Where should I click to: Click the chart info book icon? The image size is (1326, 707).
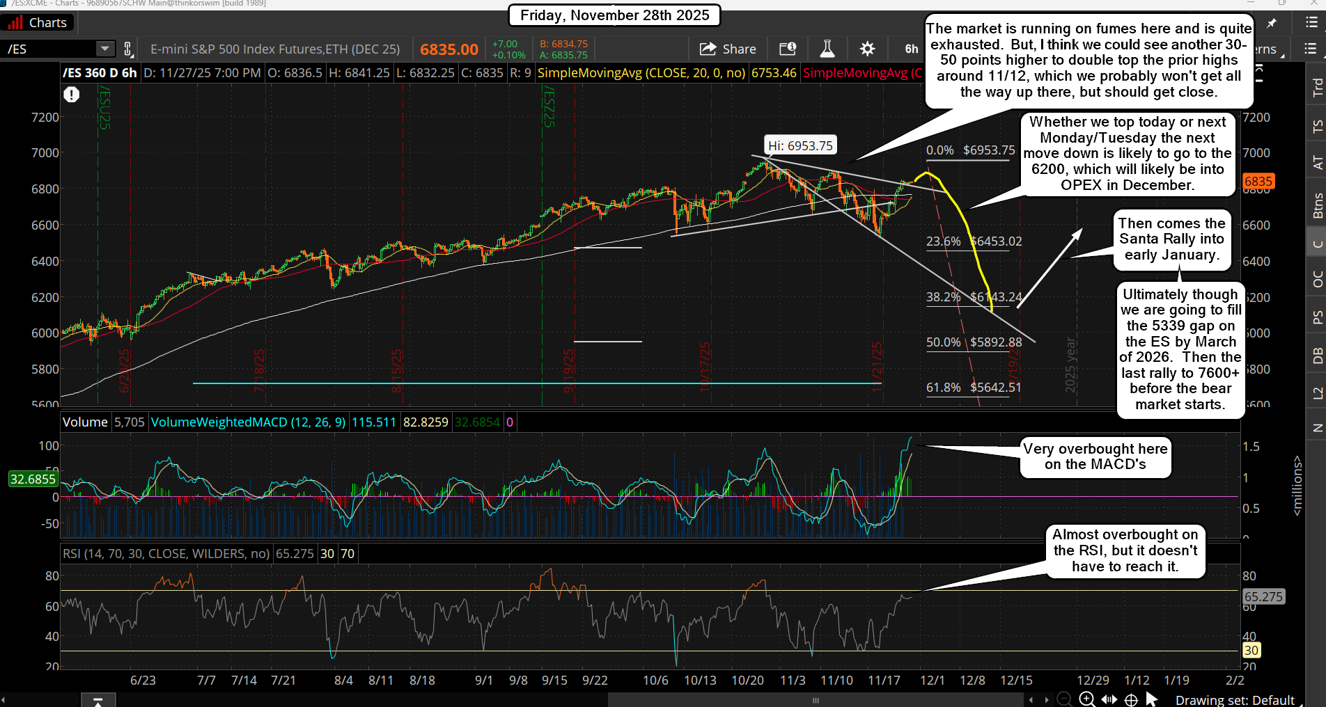coord(787,49)
